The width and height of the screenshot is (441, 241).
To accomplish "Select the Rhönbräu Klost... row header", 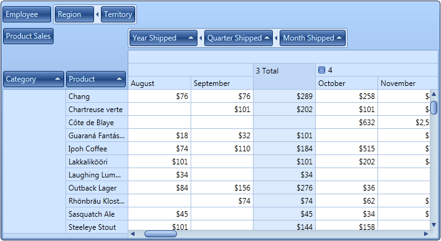I will click(97, 201).
